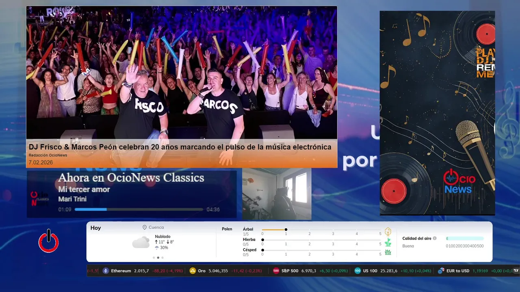Screen dimensions: 520x292
Task: Click the S&P 500 value 6.970,3
Action: (309, 271)
